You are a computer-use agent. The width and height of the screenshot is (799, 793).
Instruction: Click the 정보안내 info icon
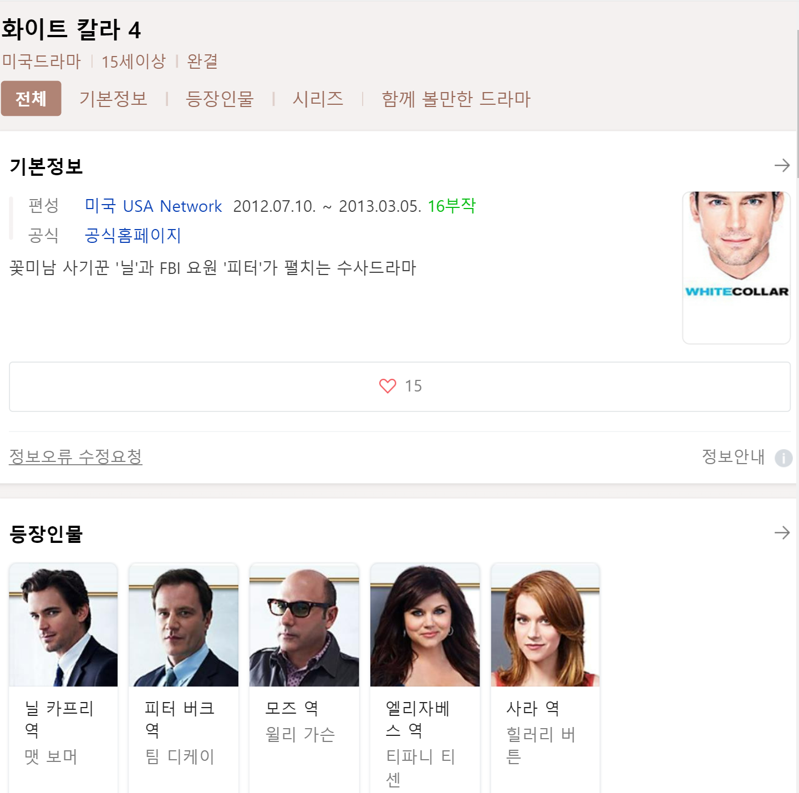coord(783,458)
